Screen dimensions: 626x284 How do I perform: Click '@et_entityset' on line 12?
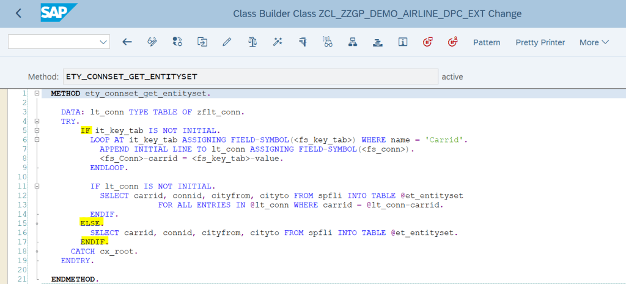point(431,196)
